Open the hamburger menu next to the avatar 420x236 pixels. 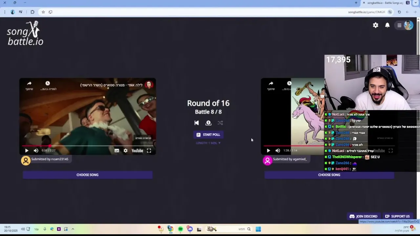399,25
